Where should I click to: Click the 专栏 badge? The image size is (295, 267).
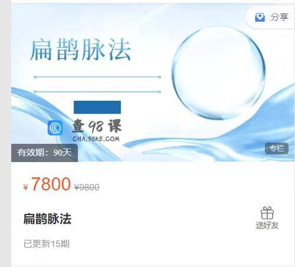pos(277,149)
